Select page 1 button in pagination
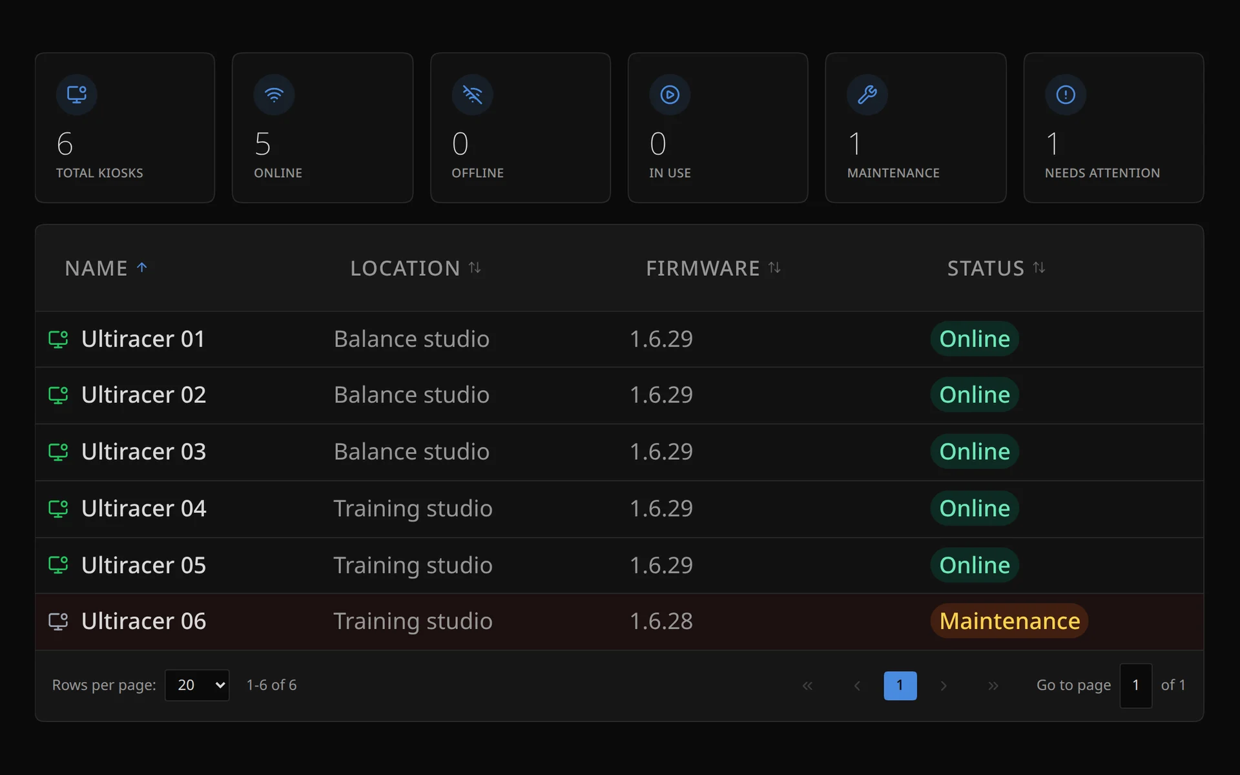Viewport: 1240px width, 775px height. (x=900, y=686)
